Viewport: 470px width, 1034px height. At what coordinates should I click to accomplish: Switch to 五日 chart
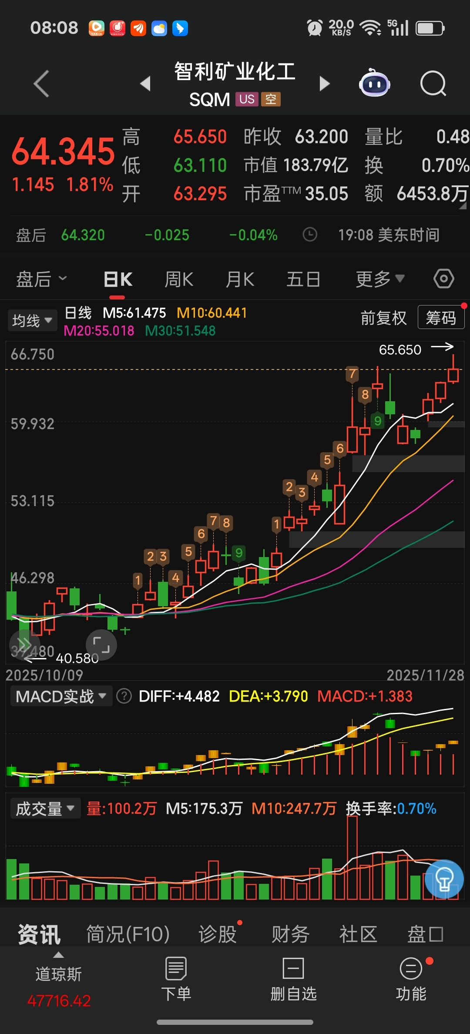(x=303, y=279)
